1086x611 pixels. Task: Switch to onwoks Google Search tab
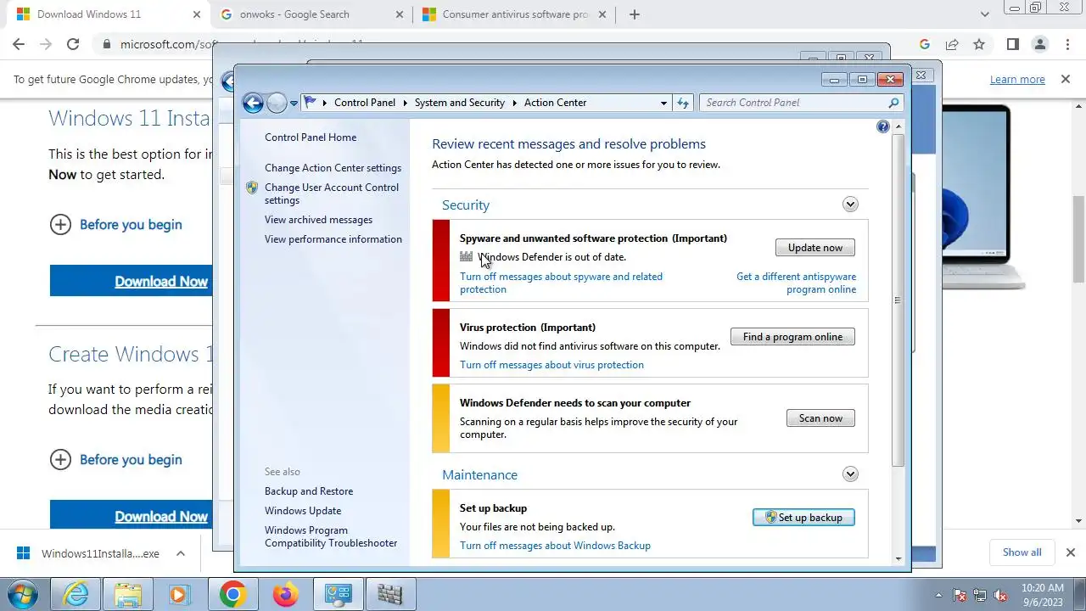click(x=311, y=14)
